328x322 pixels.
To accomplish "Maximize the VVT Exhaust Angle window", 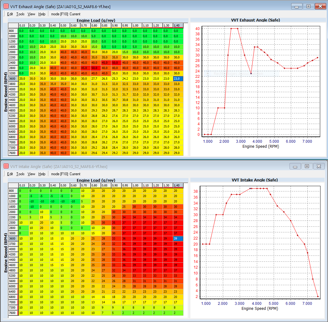I will pyautogui.click(x=308, y=6).
